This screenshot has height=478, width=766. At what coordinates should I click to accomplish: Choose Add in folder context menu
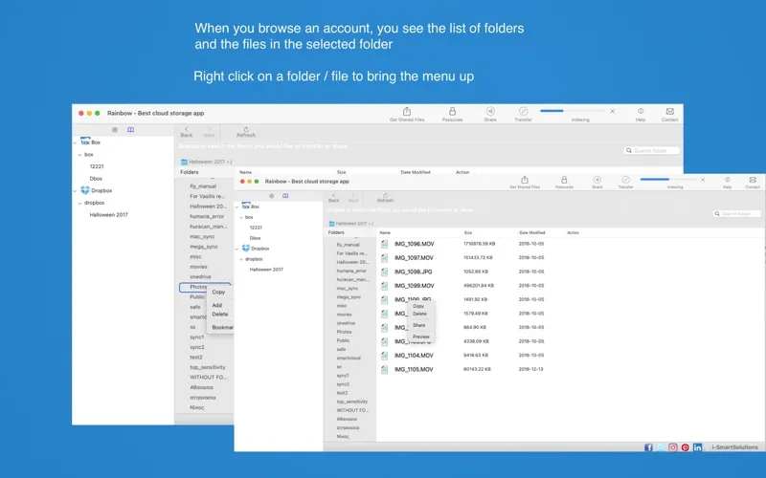point(217,305)
